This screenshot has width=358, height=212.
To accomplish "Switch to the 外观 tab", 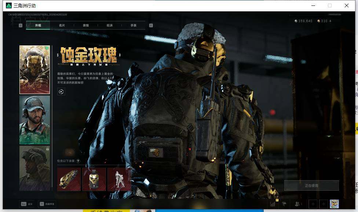I will pyautogui.click(x=38, y=25).
